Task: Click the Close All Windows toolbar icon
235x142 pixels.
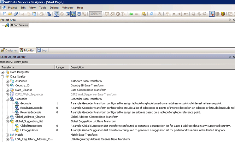Action: point(49,14)
